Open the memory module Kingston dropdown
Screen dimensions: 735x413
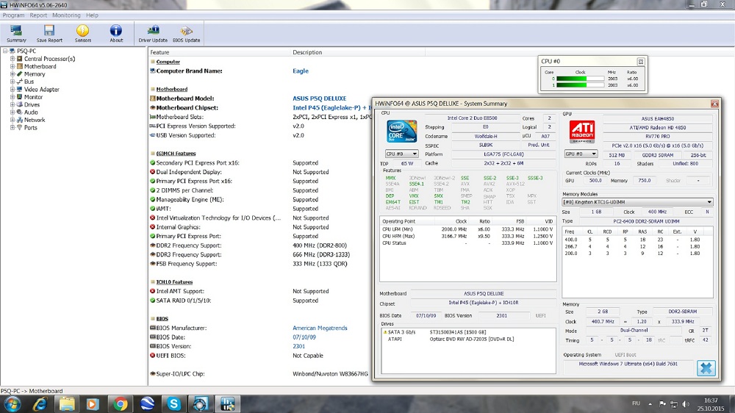tap(637, 202)
